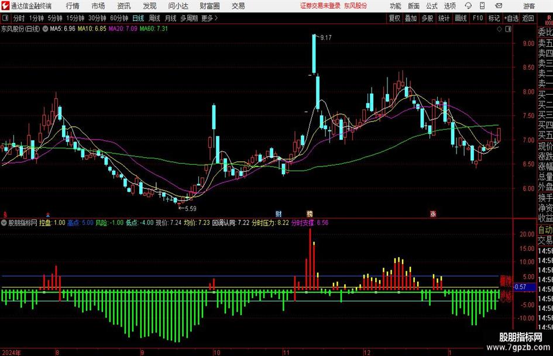Click the 涨 marker icon on chart
The height and width of the screenshot is (356, 553).
pyautogui.click(x=434, y=214)
